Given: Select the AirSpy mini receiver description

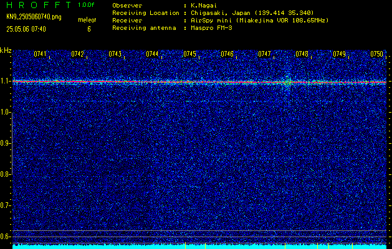Looking at the screenshot, I should 260,21.
